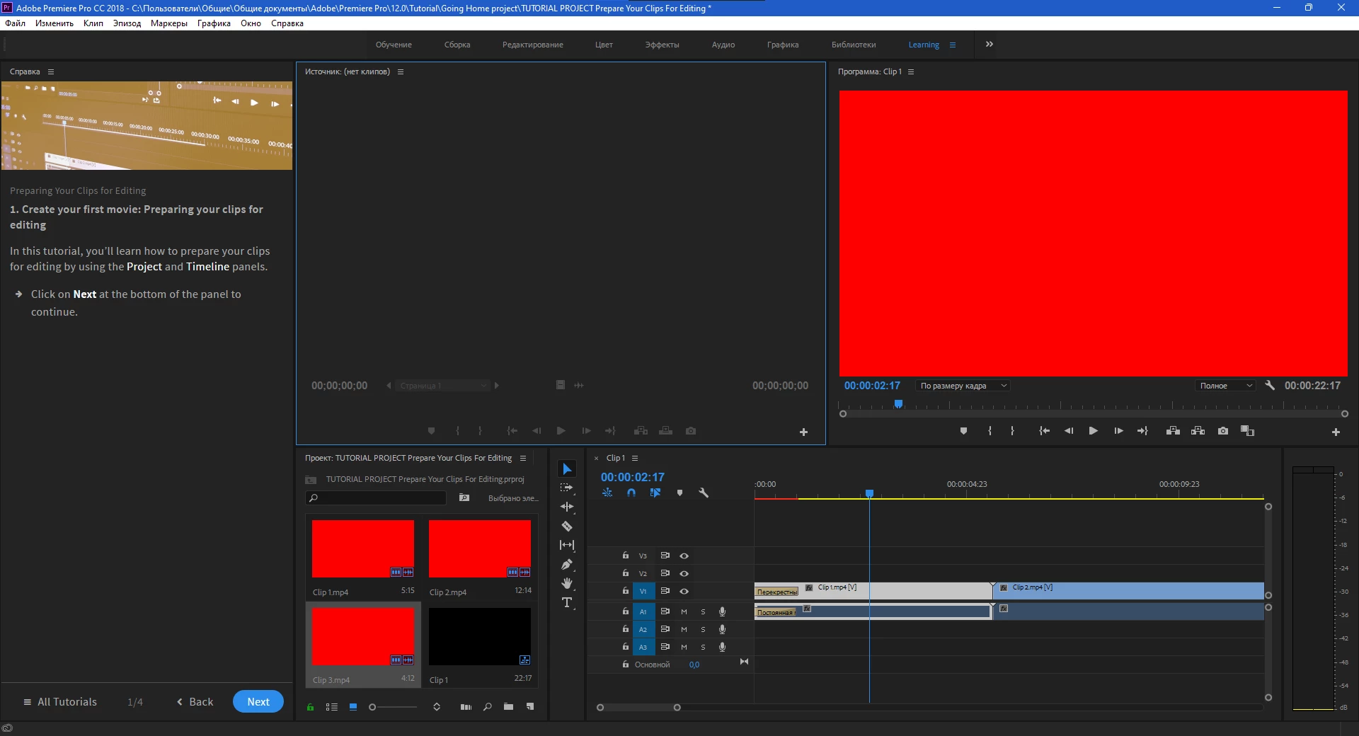Click the New Bin folder icon
Screen dimensions: 1359x736
tap(508, 706)
